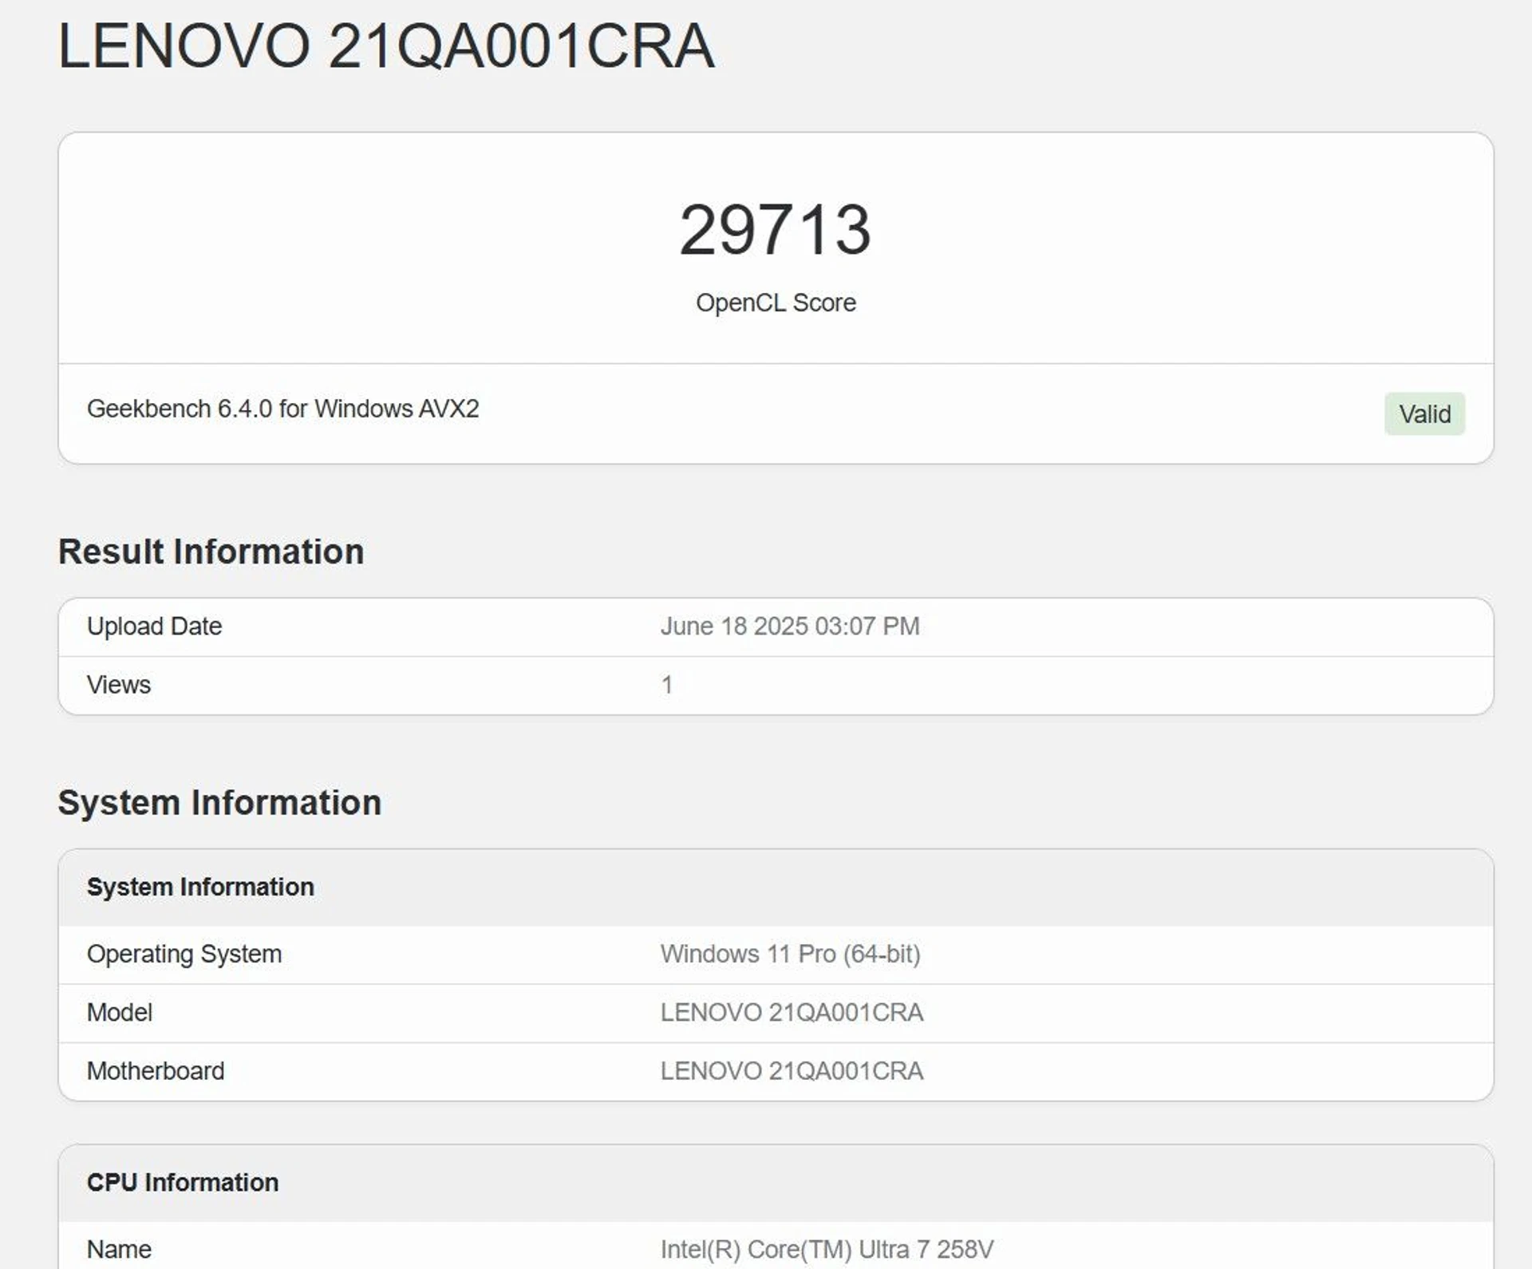This screenshot has width=1532, height=1269.
Task: Click the Motherboard row label
Action: coord(156,1071)
